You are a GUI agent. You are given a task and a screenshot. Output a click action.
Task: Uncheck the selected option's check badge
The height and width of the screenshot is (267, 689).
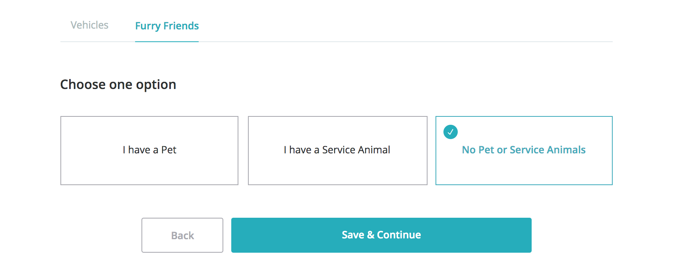point(450,132)
